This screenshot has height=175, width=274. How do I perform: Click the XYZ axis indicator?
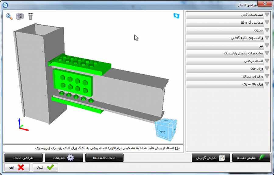click(23, 125)
